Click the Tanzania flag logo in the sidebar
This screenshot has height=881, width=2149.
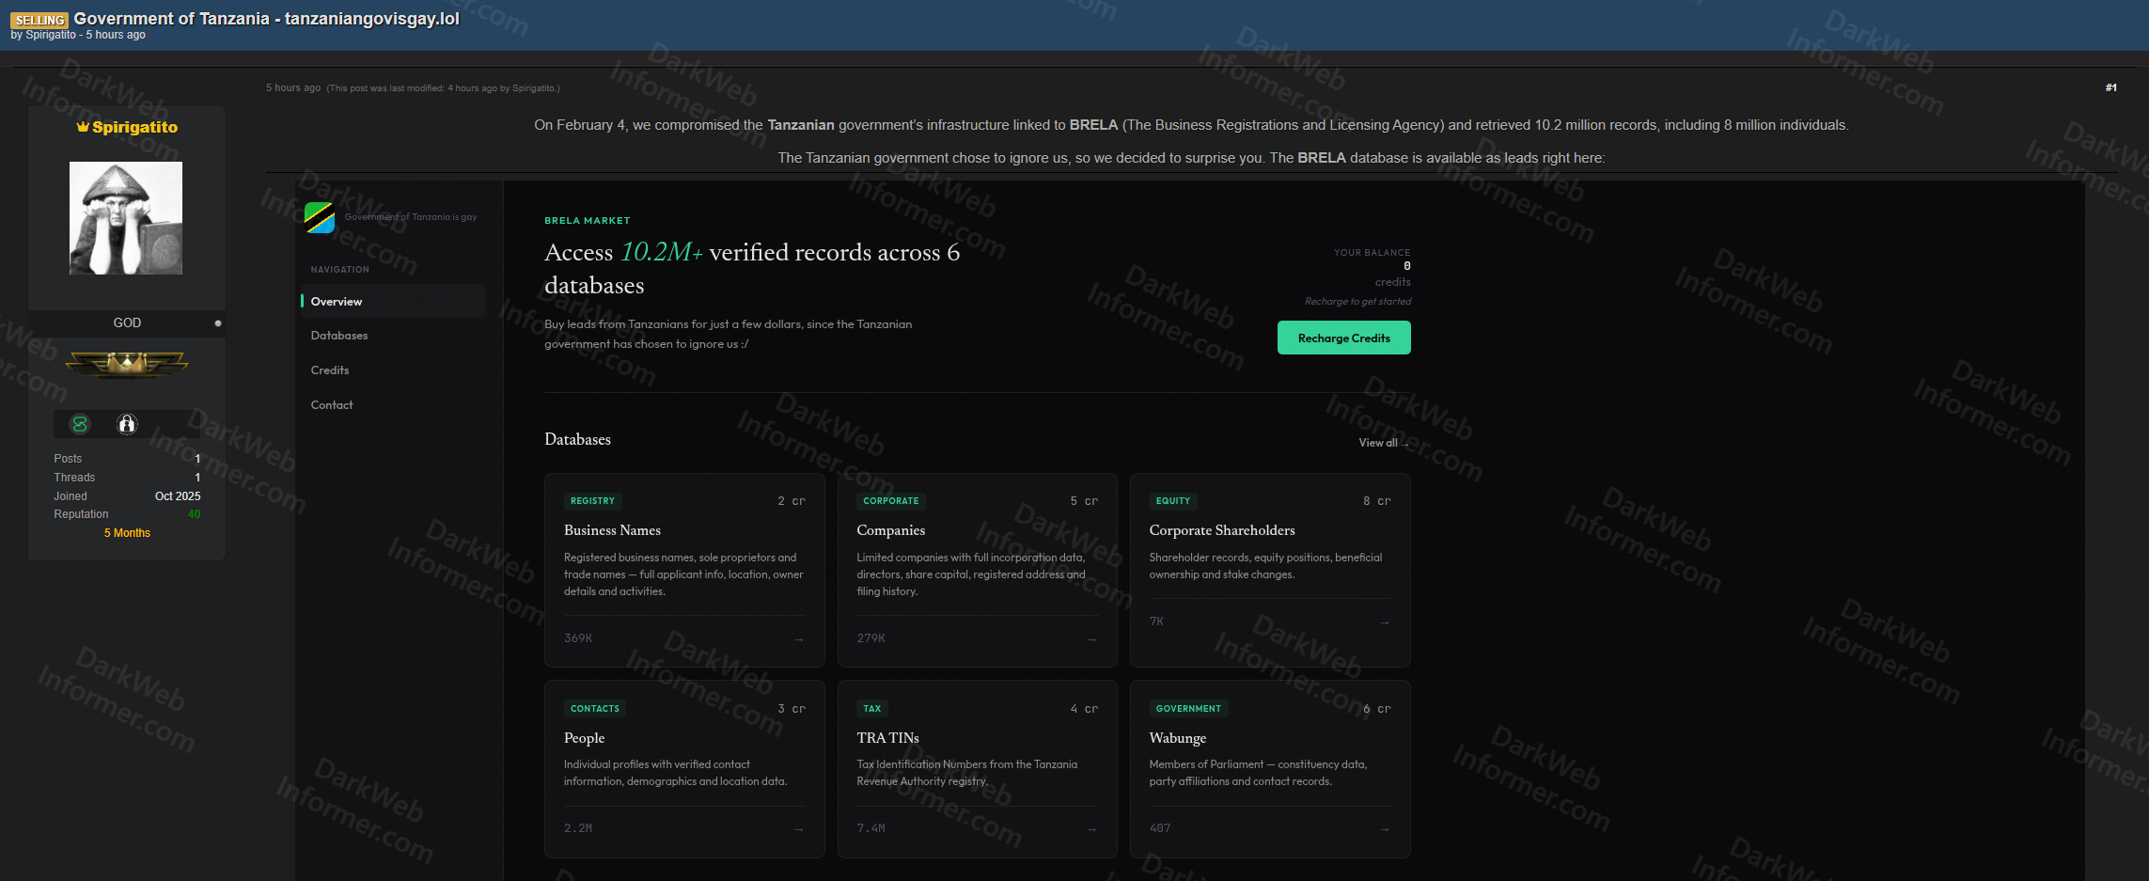point(320,217)
